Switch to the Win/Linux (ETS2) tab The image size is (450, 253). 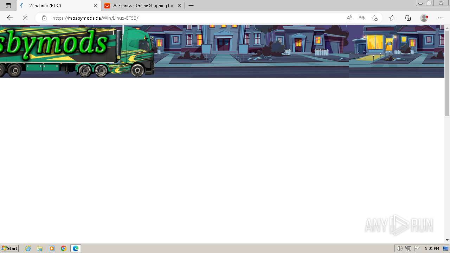59,6
